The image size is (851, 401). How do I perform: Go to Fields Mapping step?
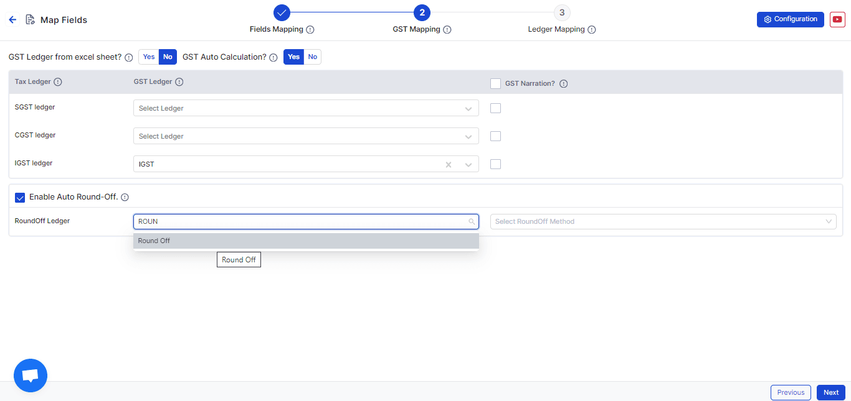pos(282,12)
